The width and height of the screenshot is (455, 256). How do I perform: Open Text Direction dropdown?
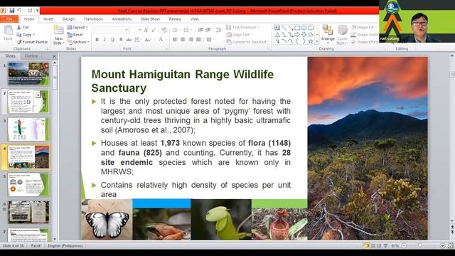pos(242,27)
